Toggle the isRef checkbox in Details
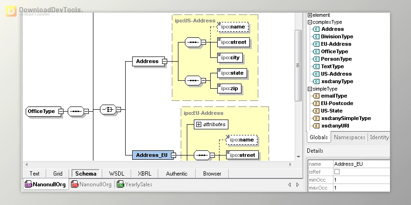 337,172
